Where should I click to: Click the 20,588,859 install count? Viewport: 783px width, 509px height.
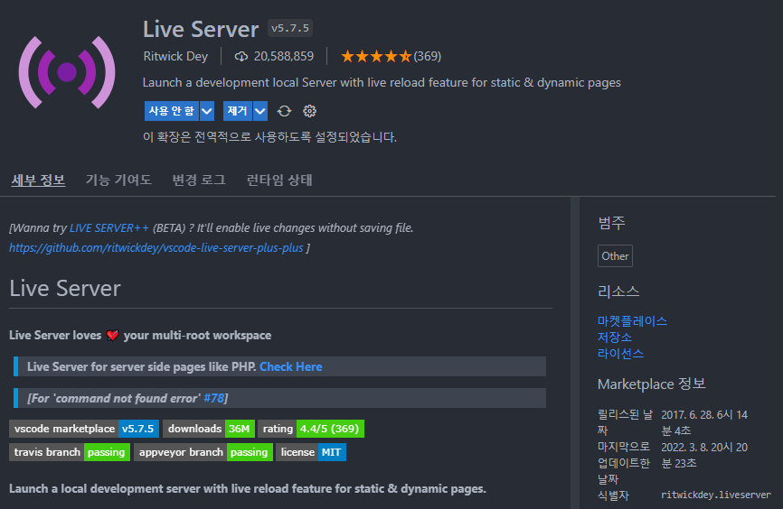coord(284,56)
